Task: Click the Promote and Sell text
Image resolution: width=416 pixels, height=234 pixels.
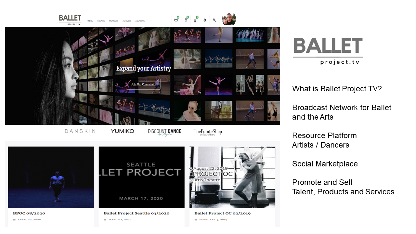Action: point(322,182)
